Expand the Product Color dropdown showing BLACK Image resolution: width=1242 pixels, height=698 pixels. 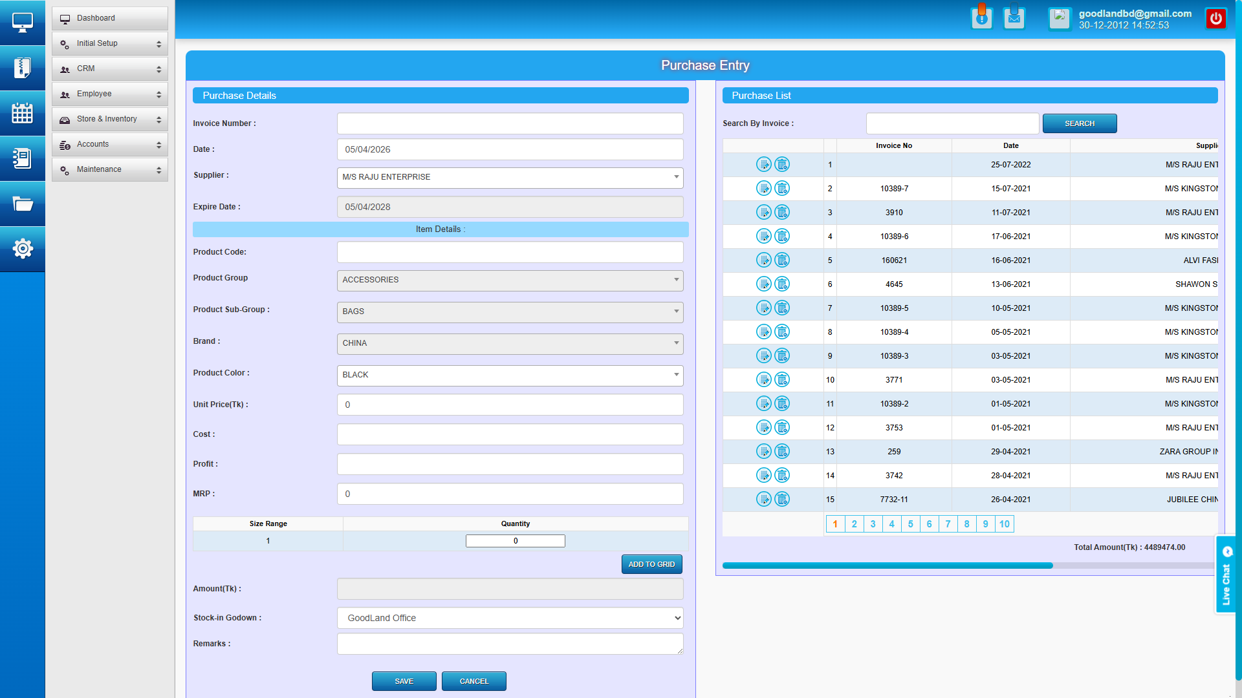(x=675, y=375)
